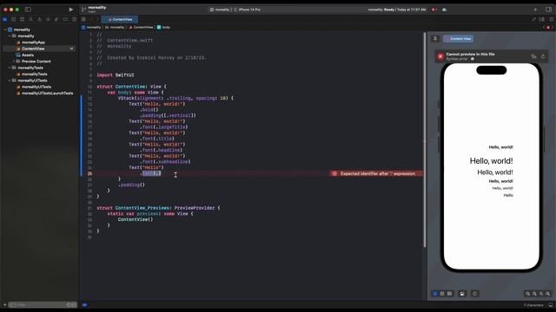Select the Content View preview tab
This screenshot has width=556, height=312.
[458, 38]
